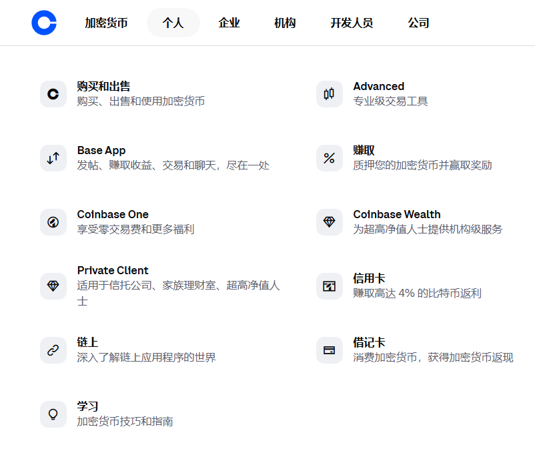
Task: Click the Private Client diamond icon
Action: pyautogui.click(x=53, y=286)
